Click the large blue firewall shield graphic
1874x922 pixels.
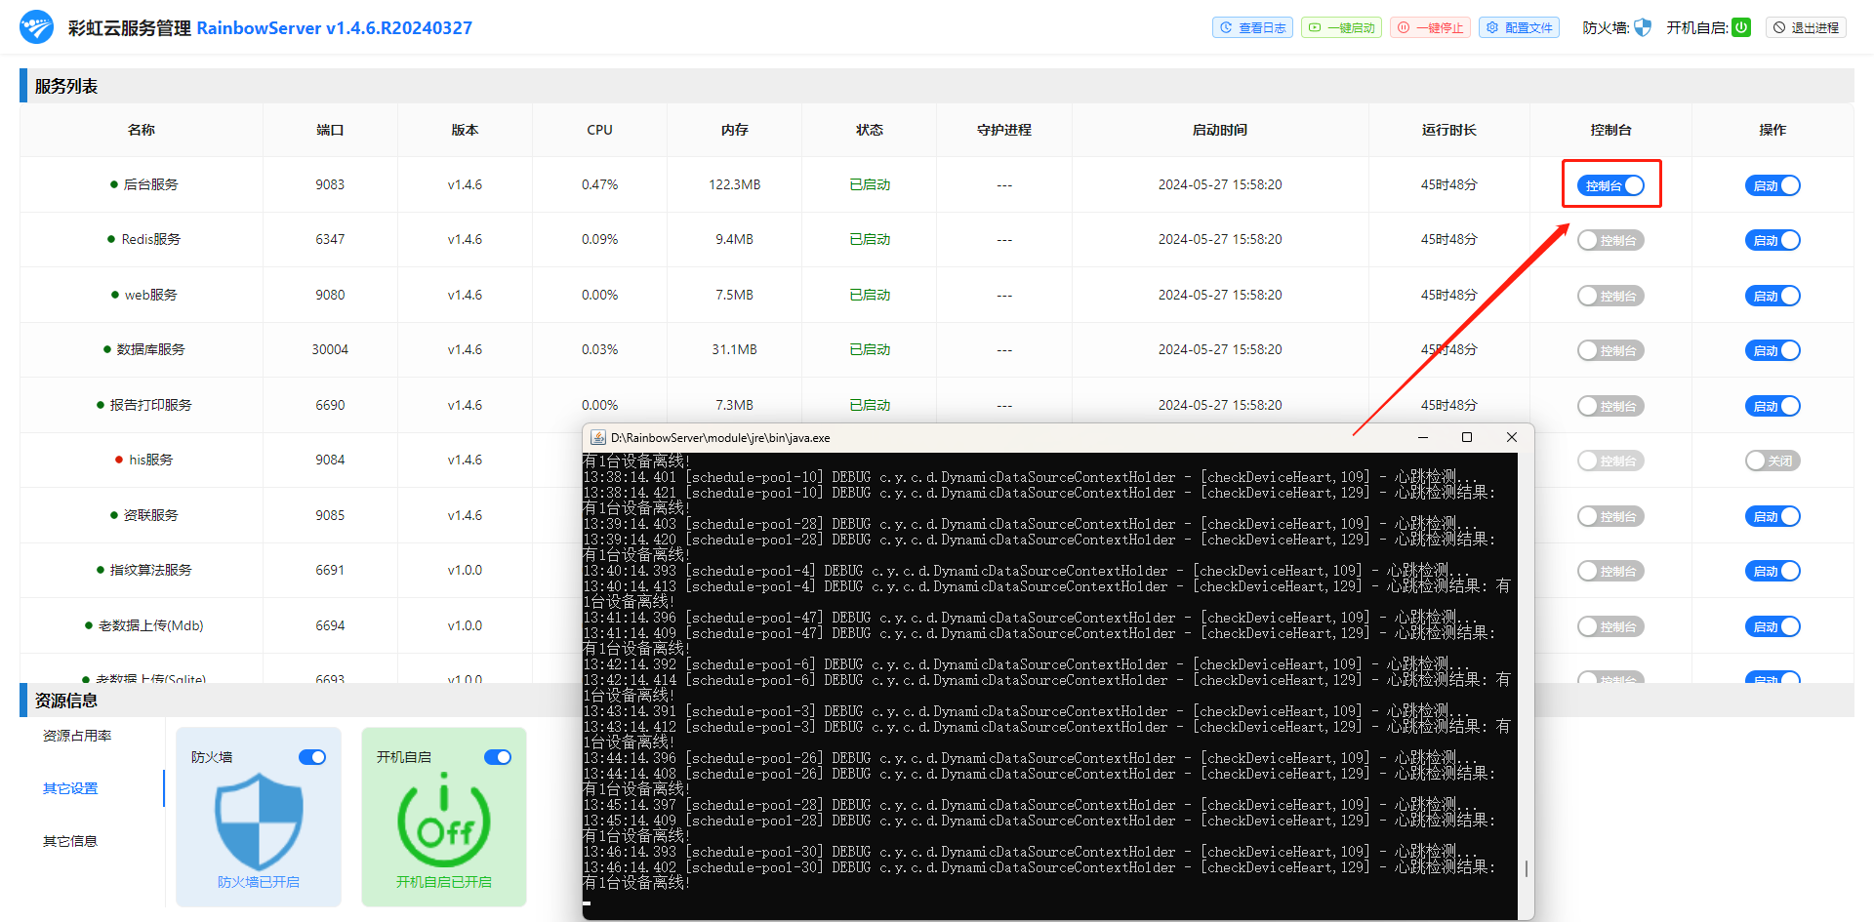click(259, 821)
